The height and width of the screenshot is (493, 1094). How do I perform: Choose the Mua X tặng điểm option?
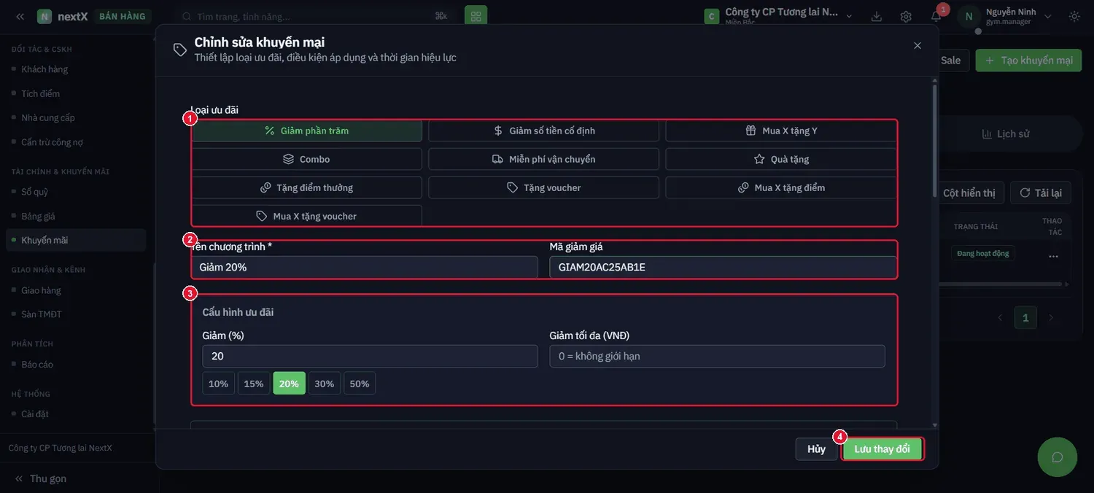781,187
